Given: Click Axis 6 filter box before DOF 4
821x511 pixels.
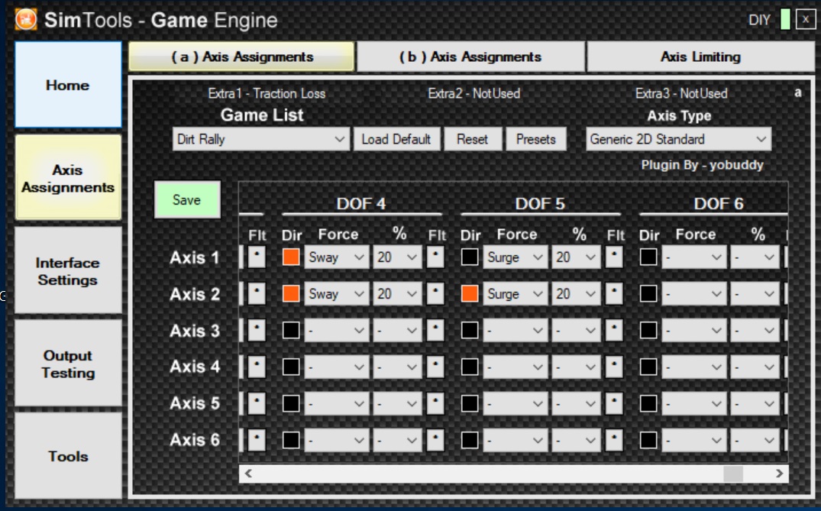Looking at the screenshot, I should tap(257, 440).
